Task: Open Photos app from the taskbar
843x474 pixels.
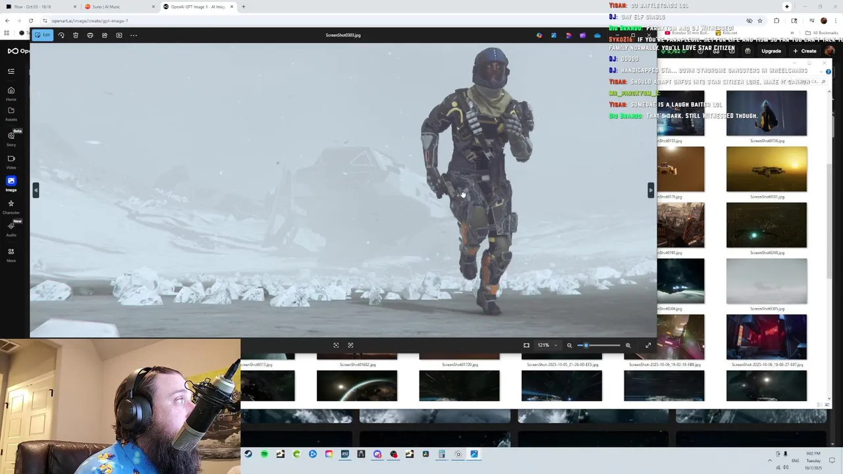Action: coord(474,454)
